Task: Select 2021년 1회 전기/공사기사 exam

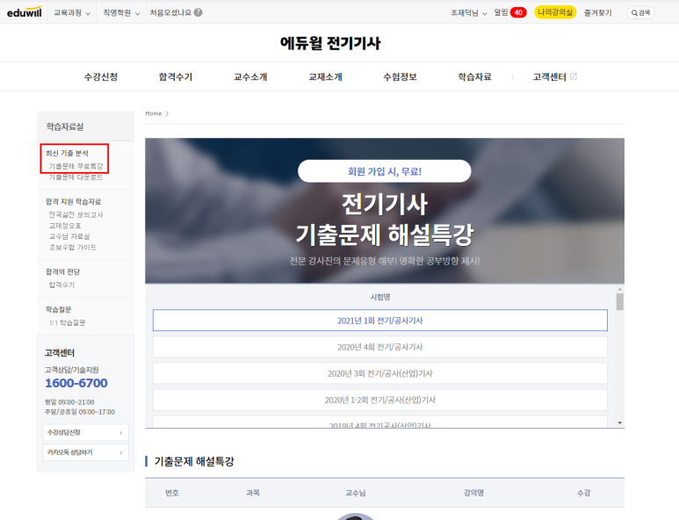Action: coord(380,321)
